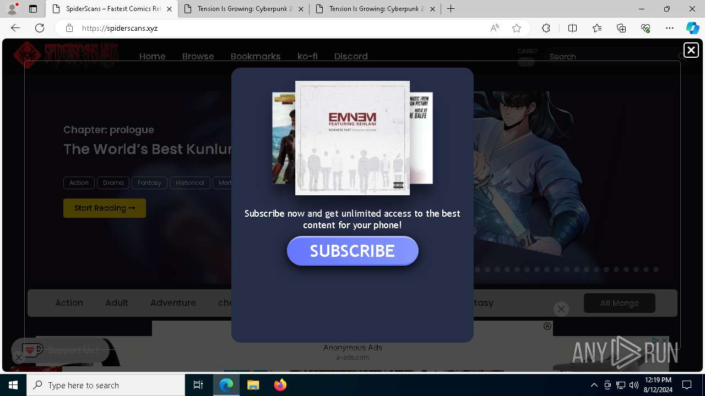Show hidden system tray icons

594,385
